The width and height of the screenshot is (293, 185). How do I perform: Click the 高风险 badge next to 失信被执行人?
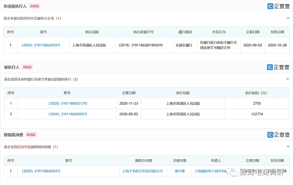tap(34, 6)
